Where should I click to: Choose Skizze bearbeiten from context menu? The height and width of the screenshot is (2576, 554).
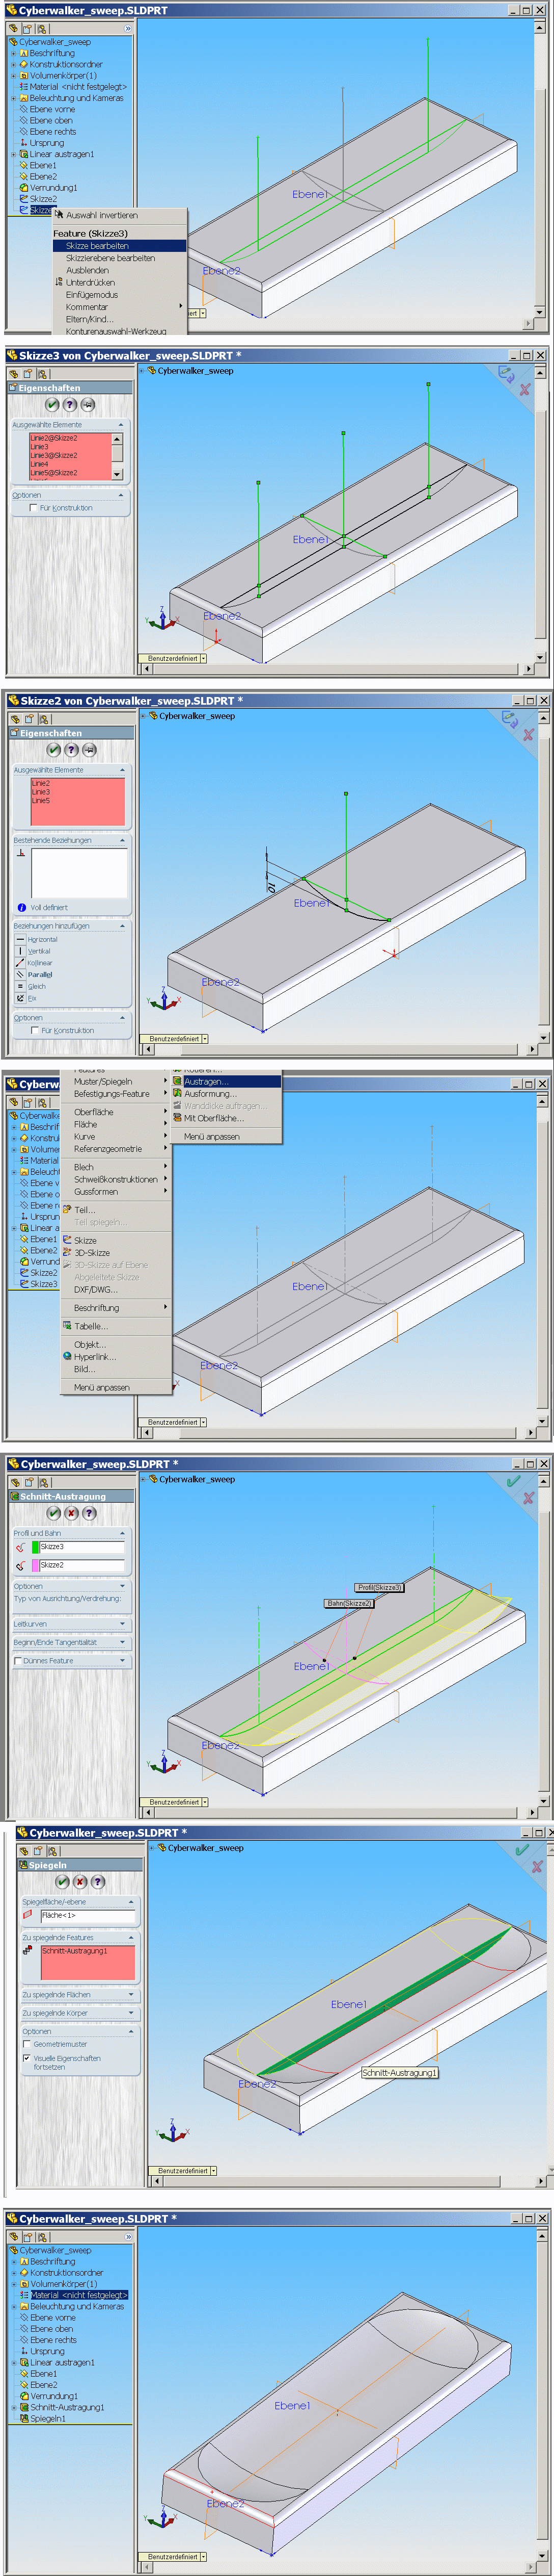[x=119, y=246]
